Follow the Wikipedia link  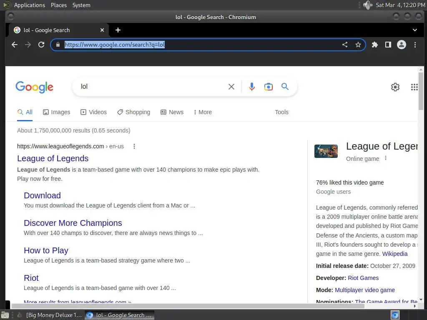395,254
